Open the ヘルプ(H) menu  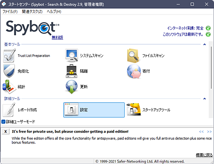pyautogui.click(x=54, y=12)
